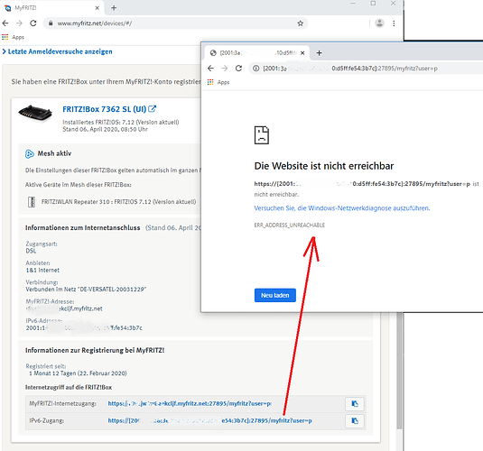Image resolution: width=483 pixels, height=451 pixels.
Task: Click the myfritz.net address bar
Action: (175, 23)
